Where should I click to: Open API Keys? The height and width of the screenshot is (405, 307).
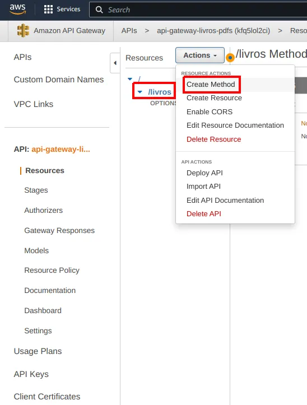tap(31, 374)
